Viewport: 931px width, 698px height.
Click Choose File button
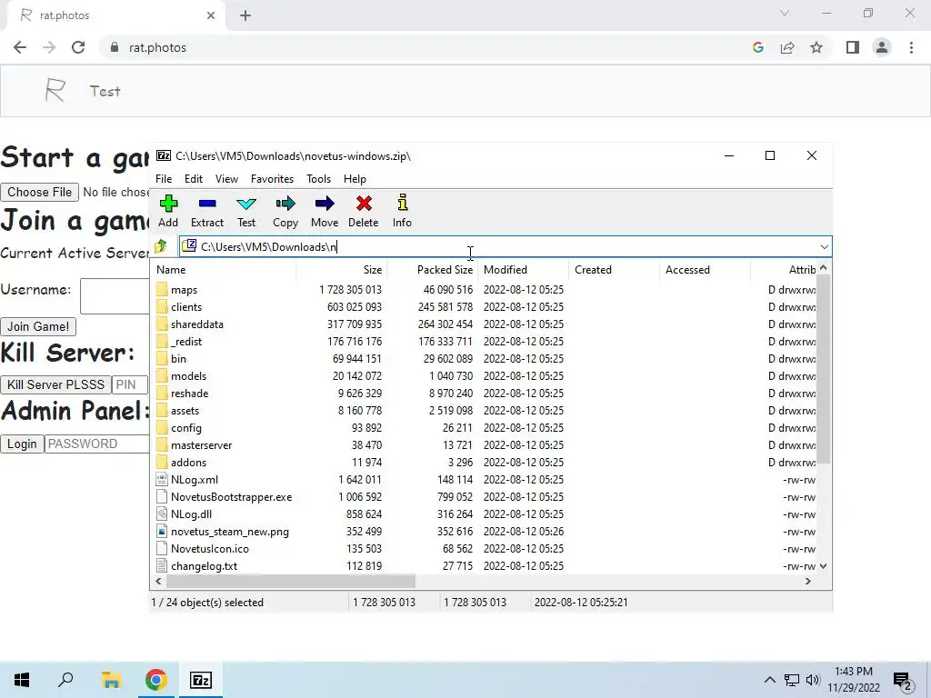pyautogui.click(x=39, y=193)
